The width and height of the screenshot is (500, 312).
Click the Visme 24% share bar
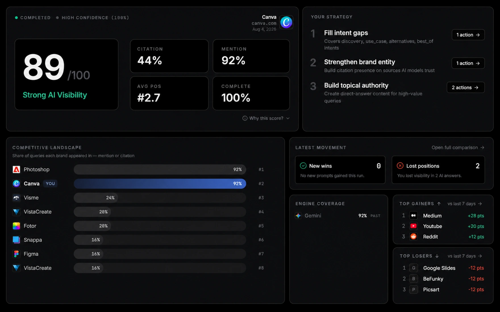click(96, 198)
